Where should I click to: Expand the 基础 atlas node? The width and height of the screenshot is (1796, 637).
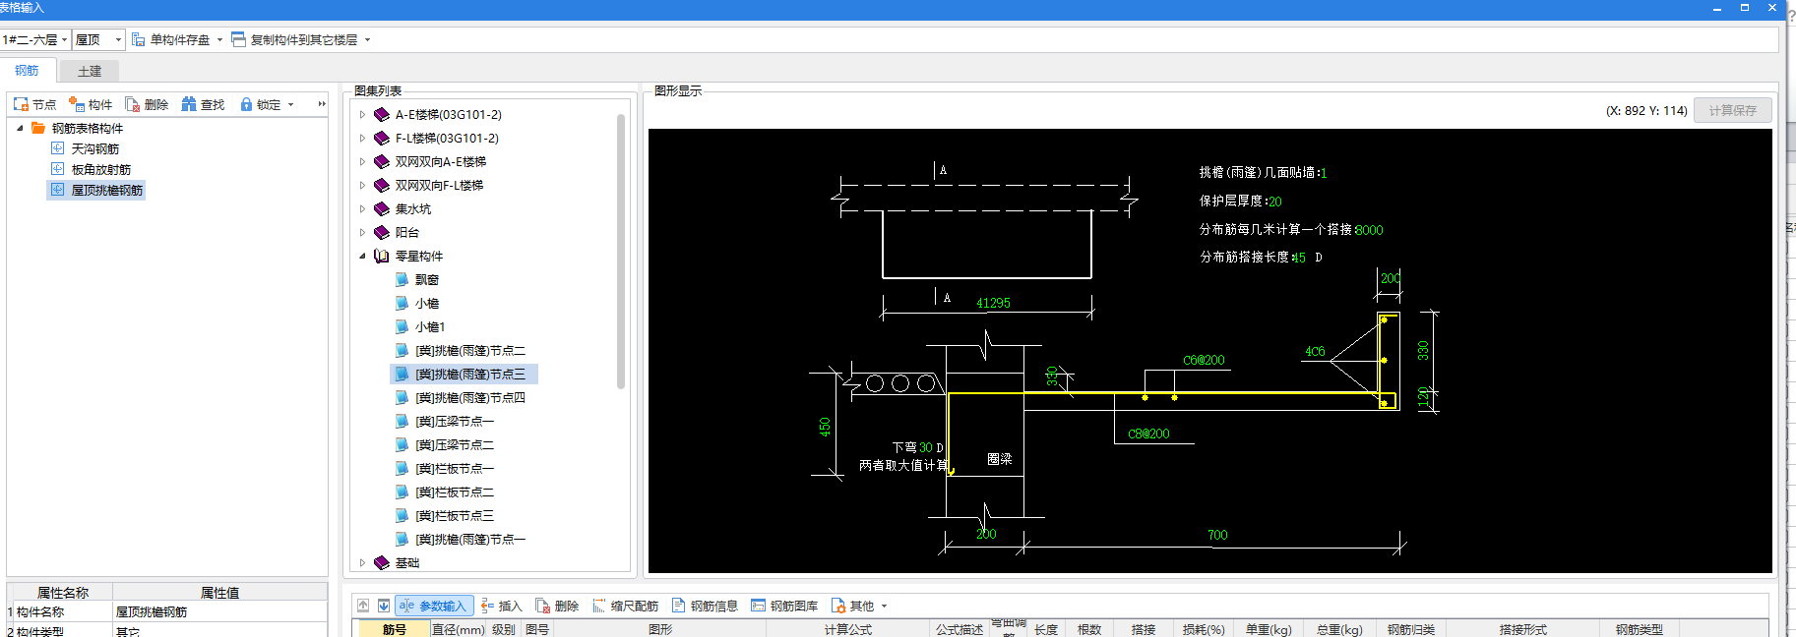click(362, 563)
